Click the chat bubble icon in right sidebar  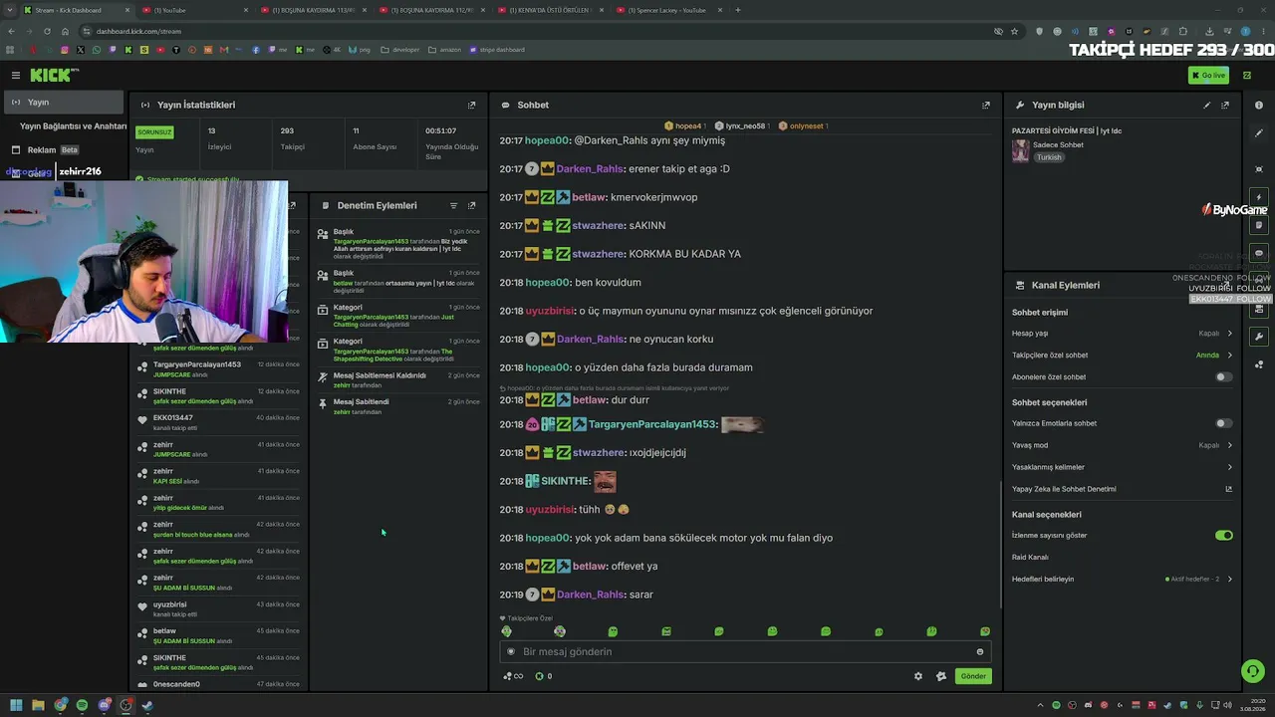click(1259, 253)
